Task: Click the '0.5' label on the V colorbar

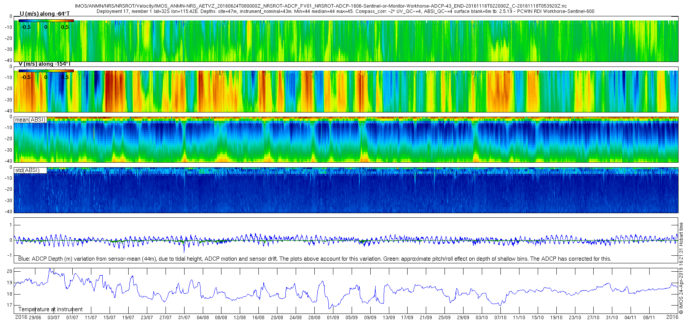Action: pyautogui.click(x=65, y=77)
